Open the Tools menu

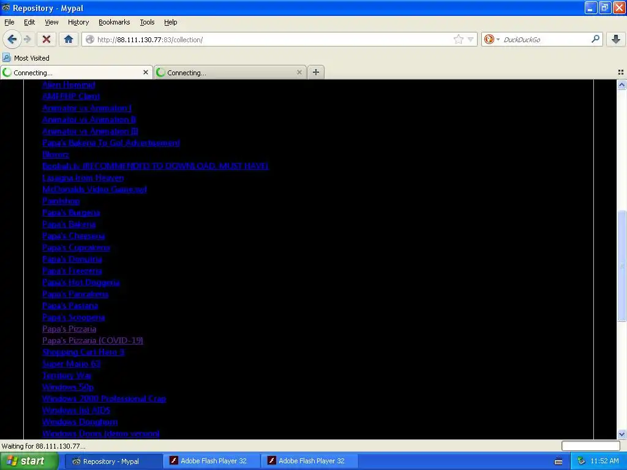click(x=147, y=22)
